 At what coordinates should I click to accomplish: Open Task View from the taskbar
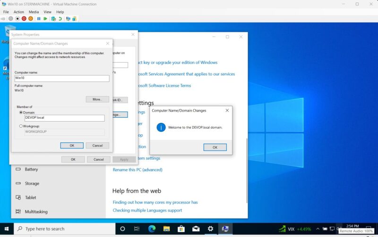[137, 229]
